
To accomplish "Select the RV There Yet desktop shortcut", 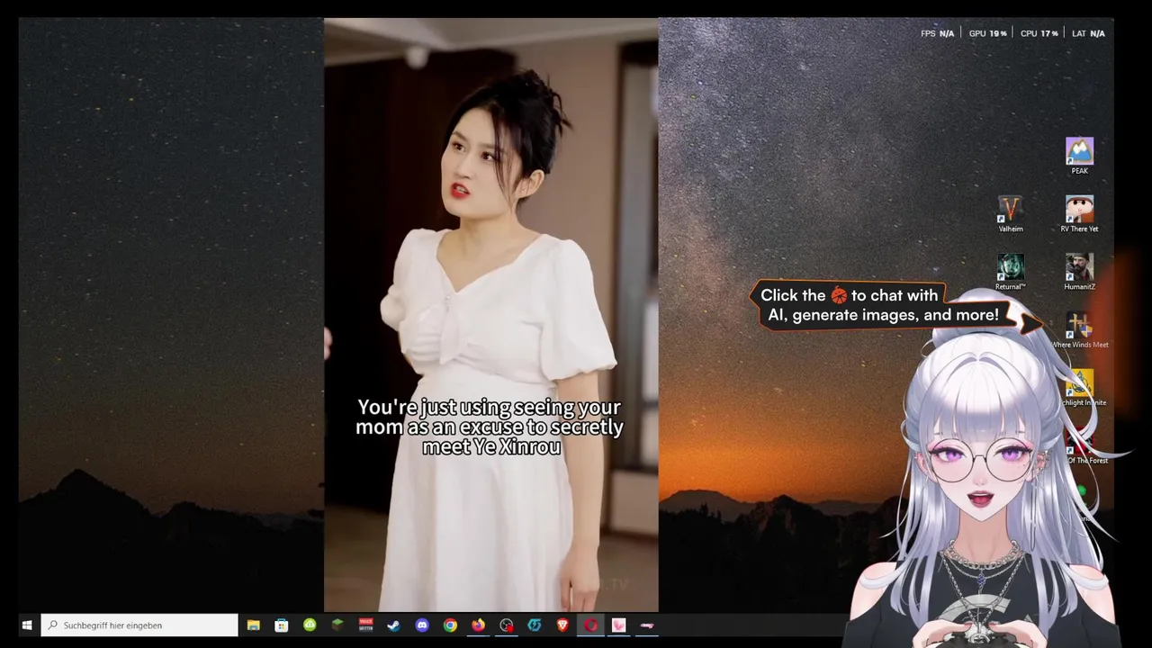I will coord(1079,214).
